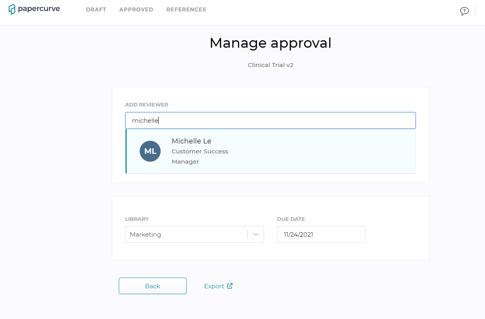Switch to the DRAFT tab
This screenshot has height=319, width=485.
[x=96, y=9]
